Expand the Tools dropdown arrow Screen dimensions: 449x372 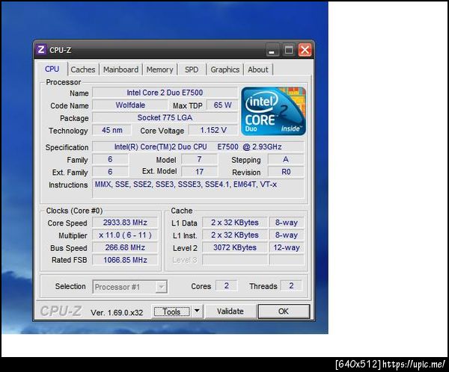coord(197,311)
